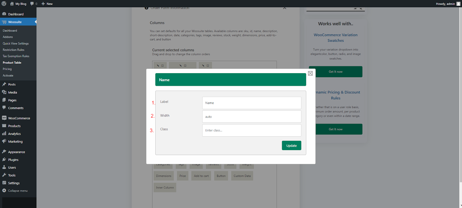Click the WordPress logo icon
Viewport: 462px width, 208px height.
click(4, 4)
